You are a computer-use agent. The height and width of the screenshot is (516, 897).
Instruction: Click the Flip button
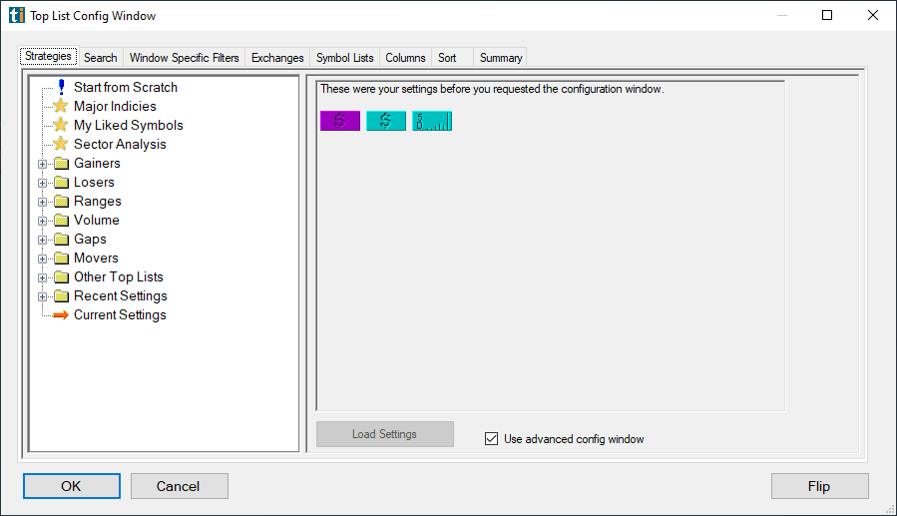click(x=820, y=486)
